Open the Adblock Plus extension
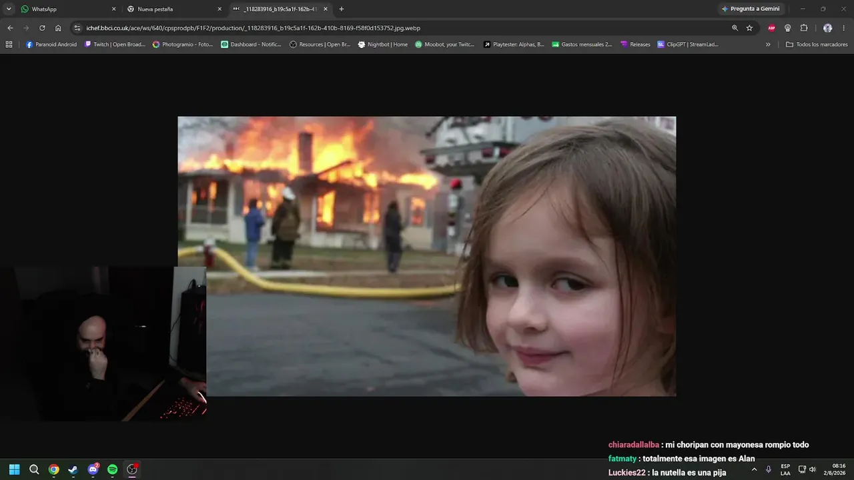Viewport: 854px width, 480px height. pos(771,28)
